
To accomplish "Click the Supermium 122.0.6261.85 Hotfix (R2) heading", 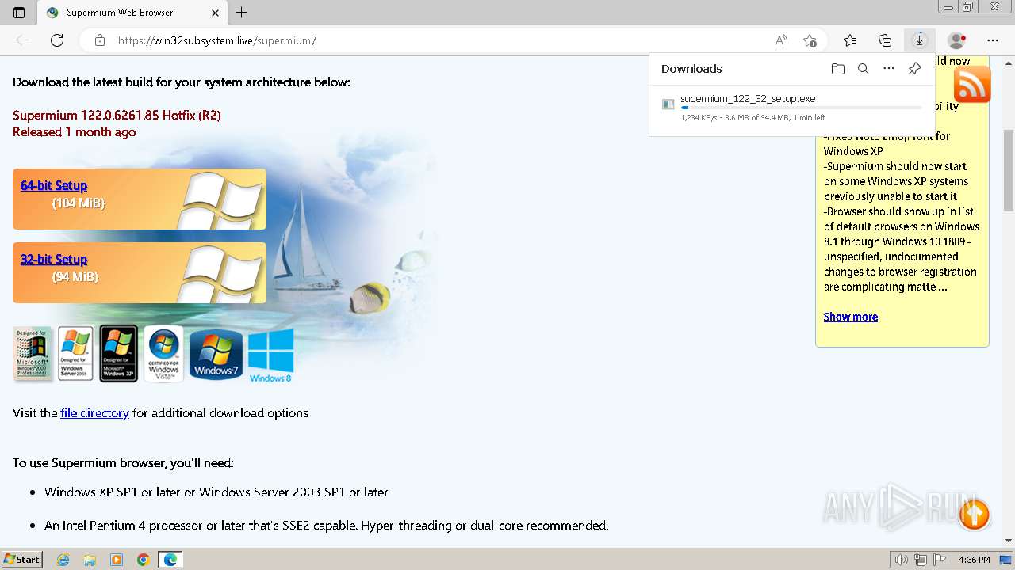I will pos(117,115).
